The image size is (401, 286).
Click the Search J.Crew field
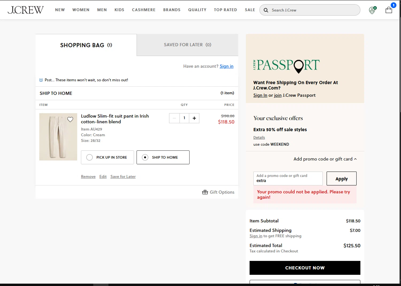click(310, 10)
